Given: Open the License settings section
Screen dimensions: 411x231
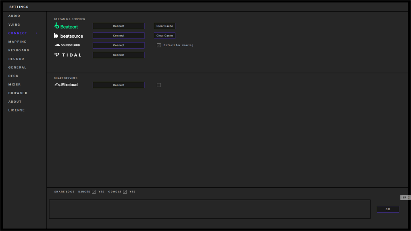Looking at the screenshot, I should point(16,110).
